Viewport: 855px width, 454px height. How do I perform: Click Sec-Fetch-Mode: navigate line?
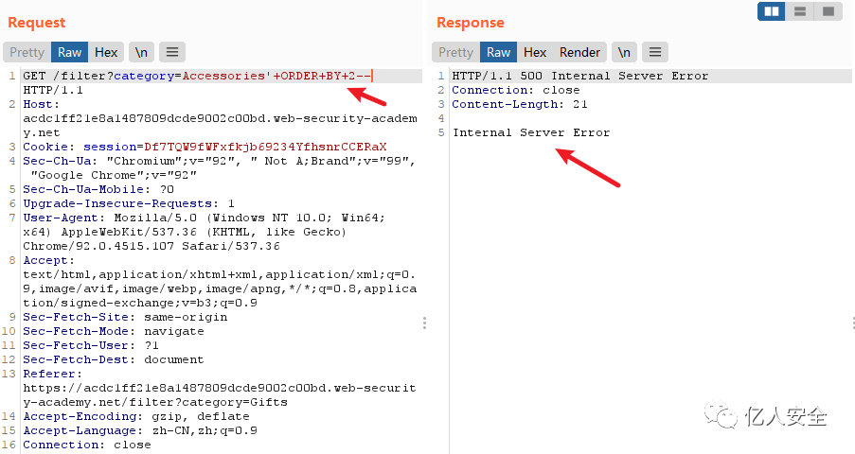tap(114, 331)
